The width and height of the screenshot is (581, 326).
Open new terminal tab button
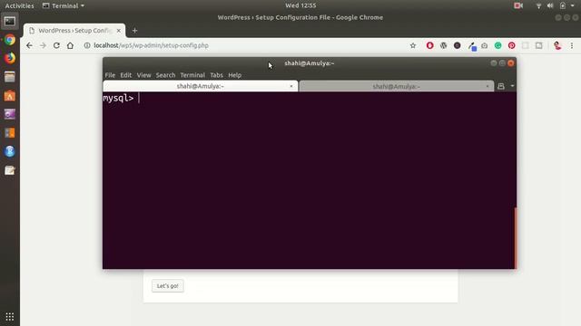coord(501,86)
